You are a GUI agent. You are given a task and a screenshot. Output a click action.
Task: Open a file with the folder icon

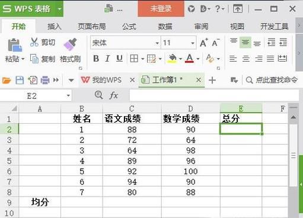(7, 80)
